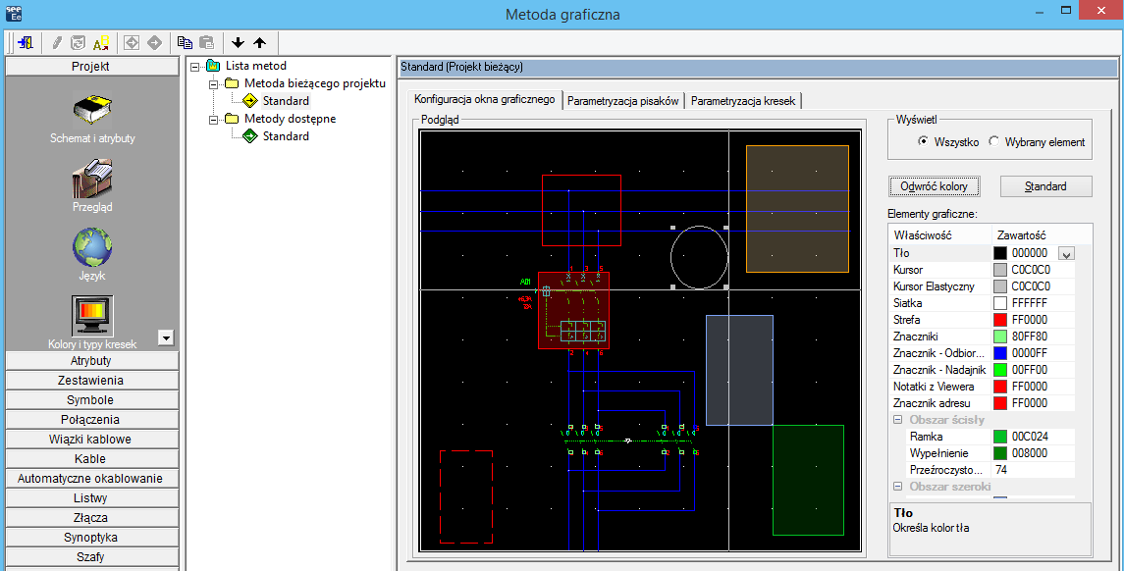Click the plain diamond arrow toolbar icon

(154, 43)
